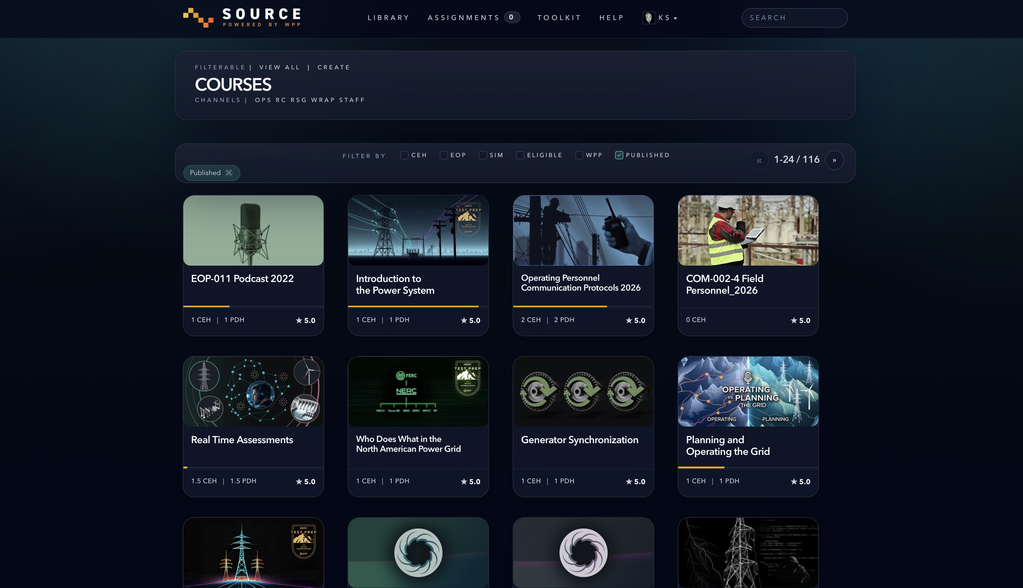Click the Generator Synchronization course title
Screen dimensions: 1023x588
pyautogui.click(x=580, y=440)
